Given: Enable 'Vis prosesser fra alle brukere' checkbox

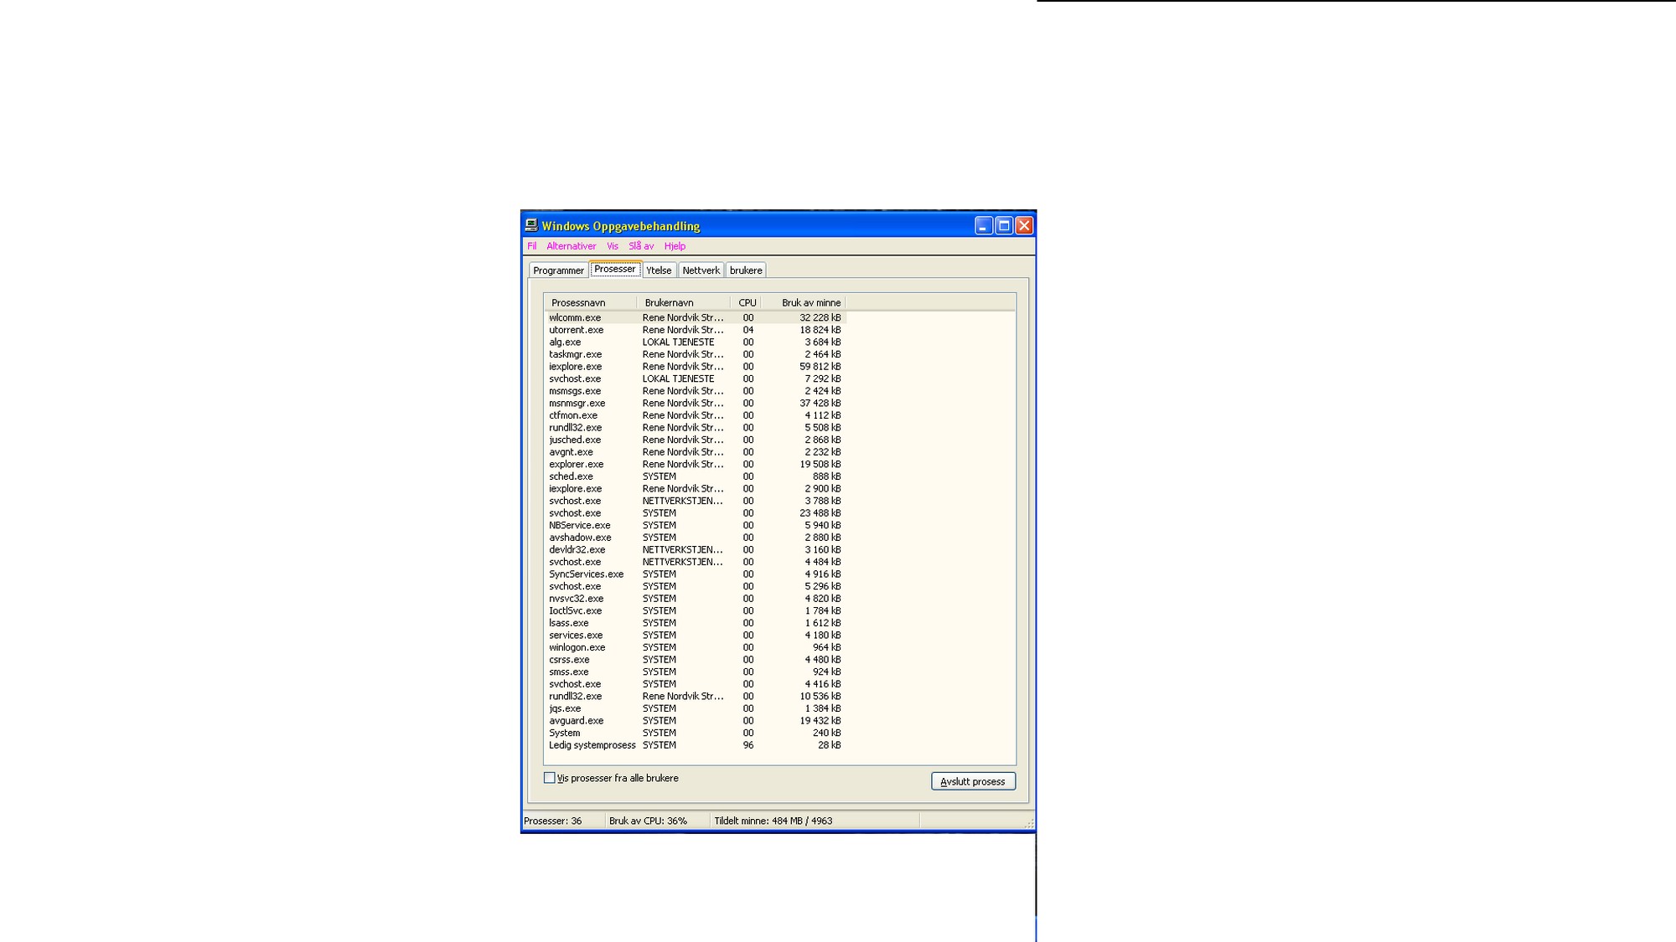Looking at the screenshot, I should pos(550,778).
